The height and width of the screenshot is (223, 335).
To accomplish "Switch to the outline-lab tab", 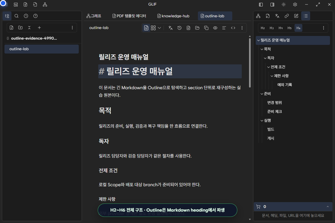I will [215, 16].
